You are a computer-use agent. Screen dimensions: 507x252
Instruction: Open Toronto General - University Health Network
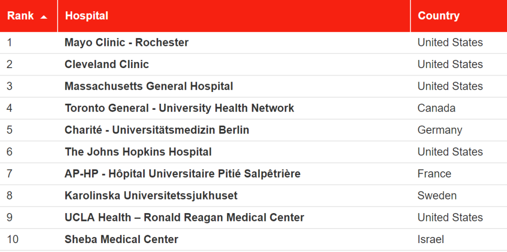click(x=179, y=108)
